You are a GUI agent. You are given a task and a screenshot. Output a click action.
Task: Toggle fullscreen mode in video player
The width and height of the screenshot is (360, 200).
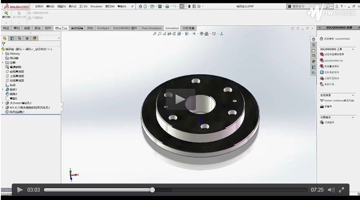point(341,190)
